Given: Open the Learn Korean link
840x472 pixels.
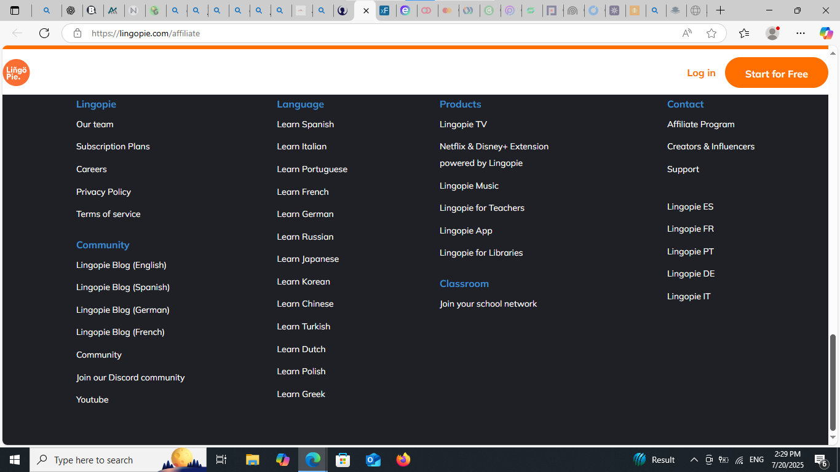Looking at the screenshot, I should coord(304,281).
